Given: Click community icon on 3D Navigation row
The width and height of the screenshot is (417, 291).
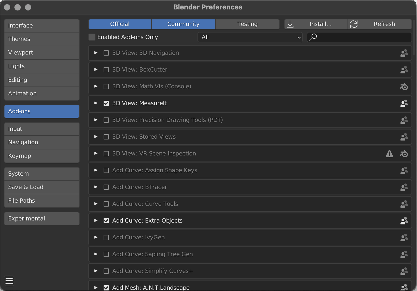Looking at the screenshot, I should 404,53.
